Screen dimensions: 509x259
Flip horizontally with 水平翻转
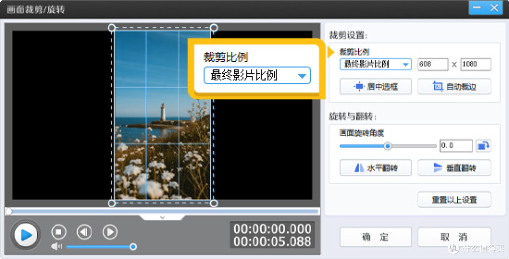(x=376, y=168)
